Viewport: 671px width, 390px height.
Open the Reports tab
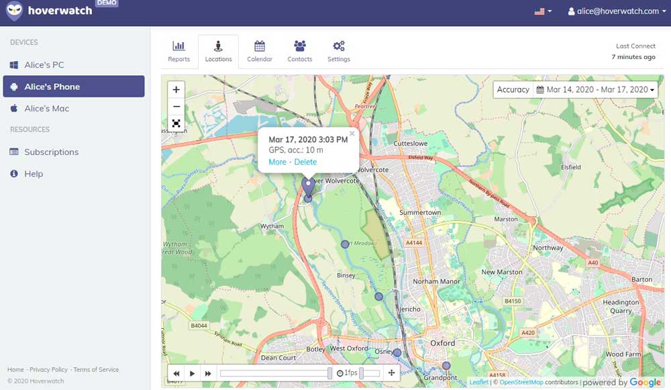[x=178, y=52]
